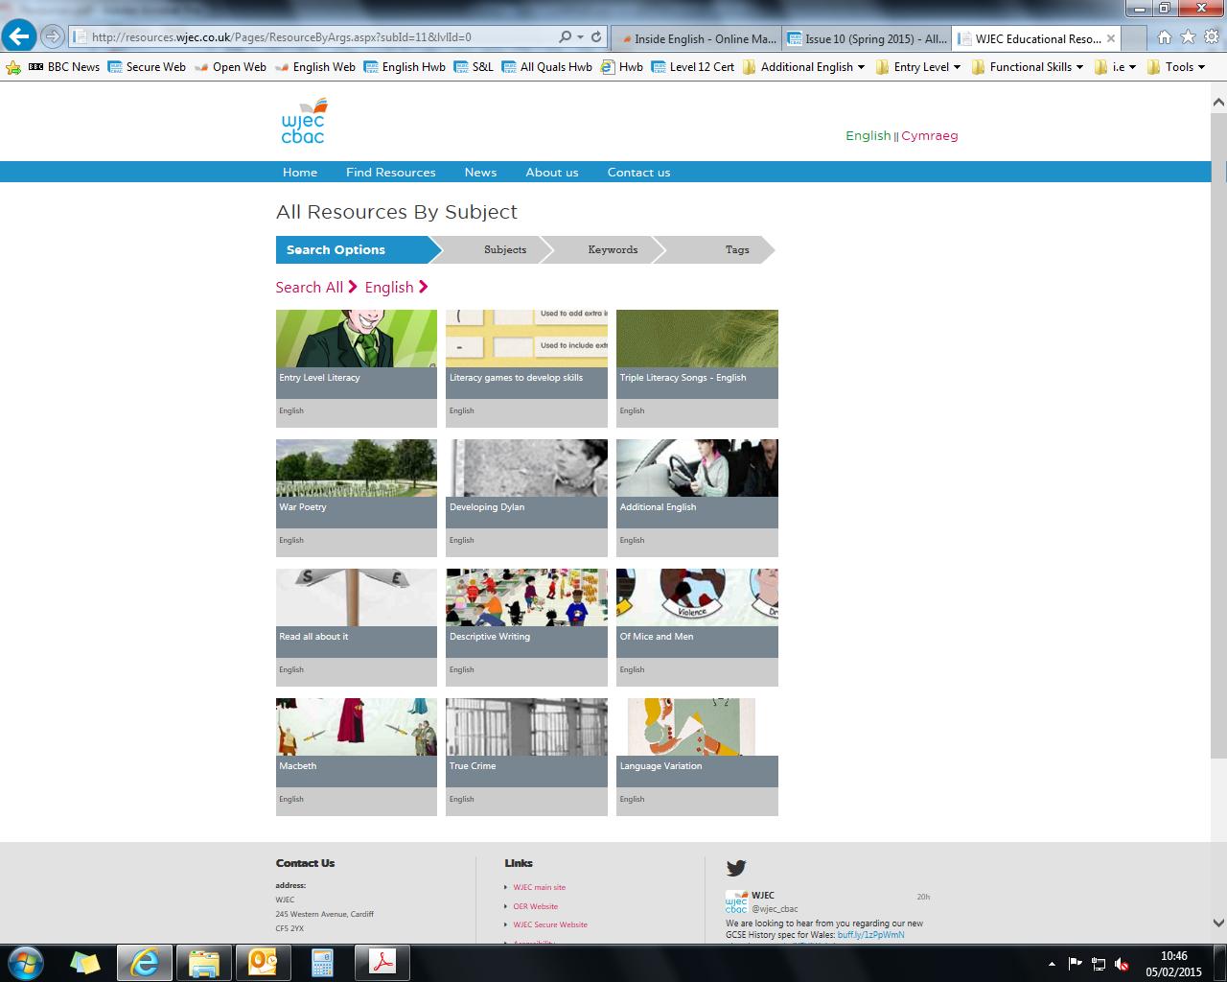1227x982 pixels.
Task: Open the Of Mice and Men resource
Action: pos(697,627)
